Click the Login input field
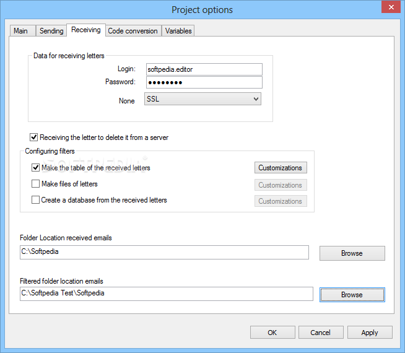The image size is (405, 353). pyautogui.click(x=204, y=69)
